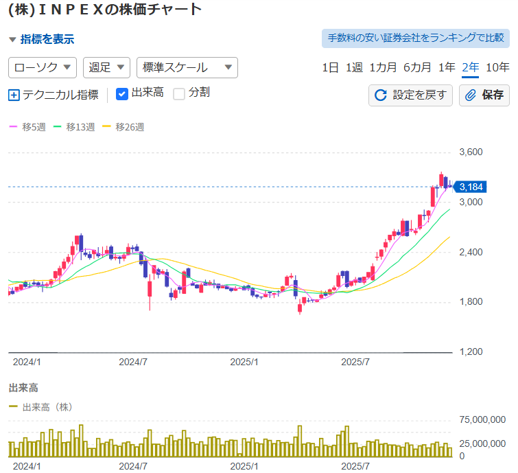Click the yellow 移26週 legend marker
Viewport: 518px width, 473px height.
tap(106, 127)
